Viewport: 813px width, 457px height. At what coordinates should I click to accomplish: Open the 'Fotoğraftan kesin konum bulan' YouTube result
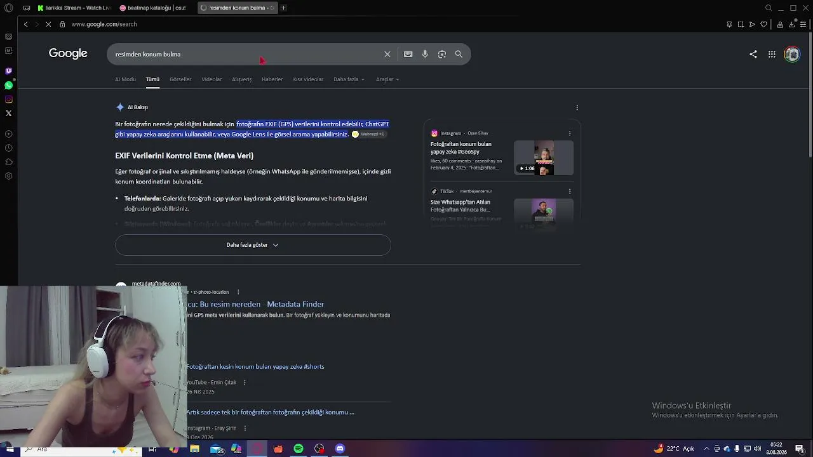255,366
